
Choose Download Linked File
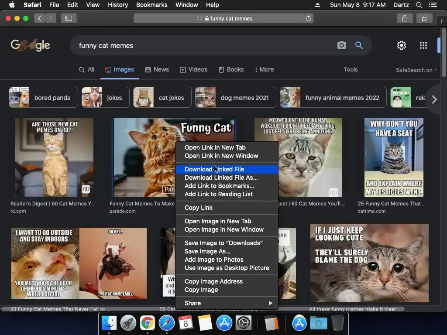(227, 169)
